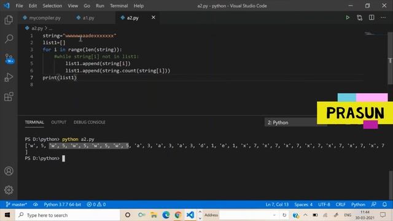Click the Cortana circle taskbar icon
This screenshot has height=221, width=393.
click(128, 215)
